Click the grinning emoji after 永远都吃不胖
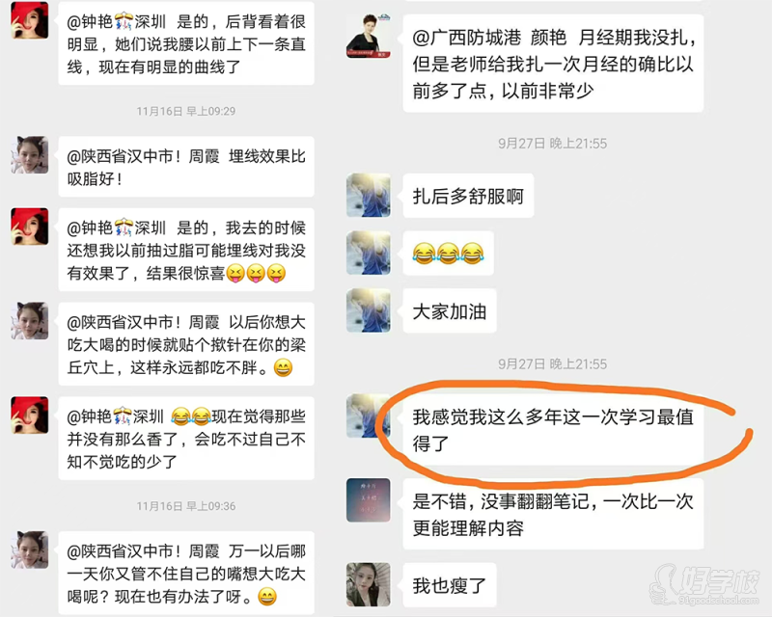 point(283,367)
